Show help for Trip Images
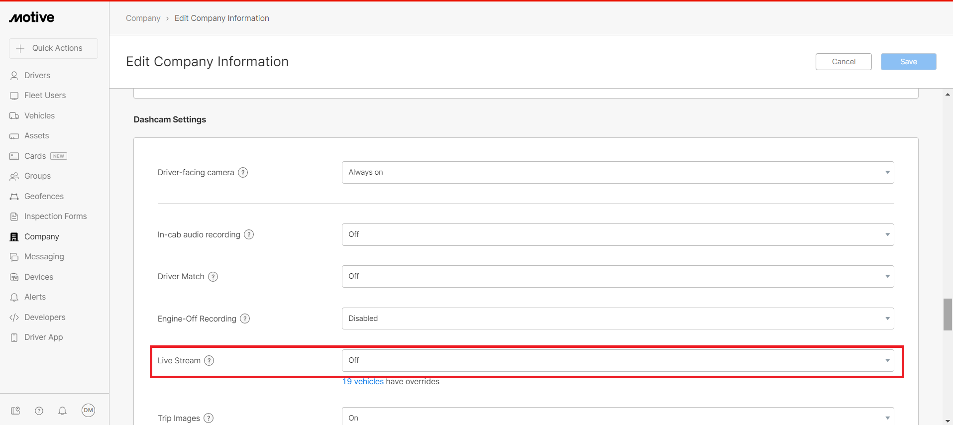Viewport: 953px width, 425px height. 209,418
